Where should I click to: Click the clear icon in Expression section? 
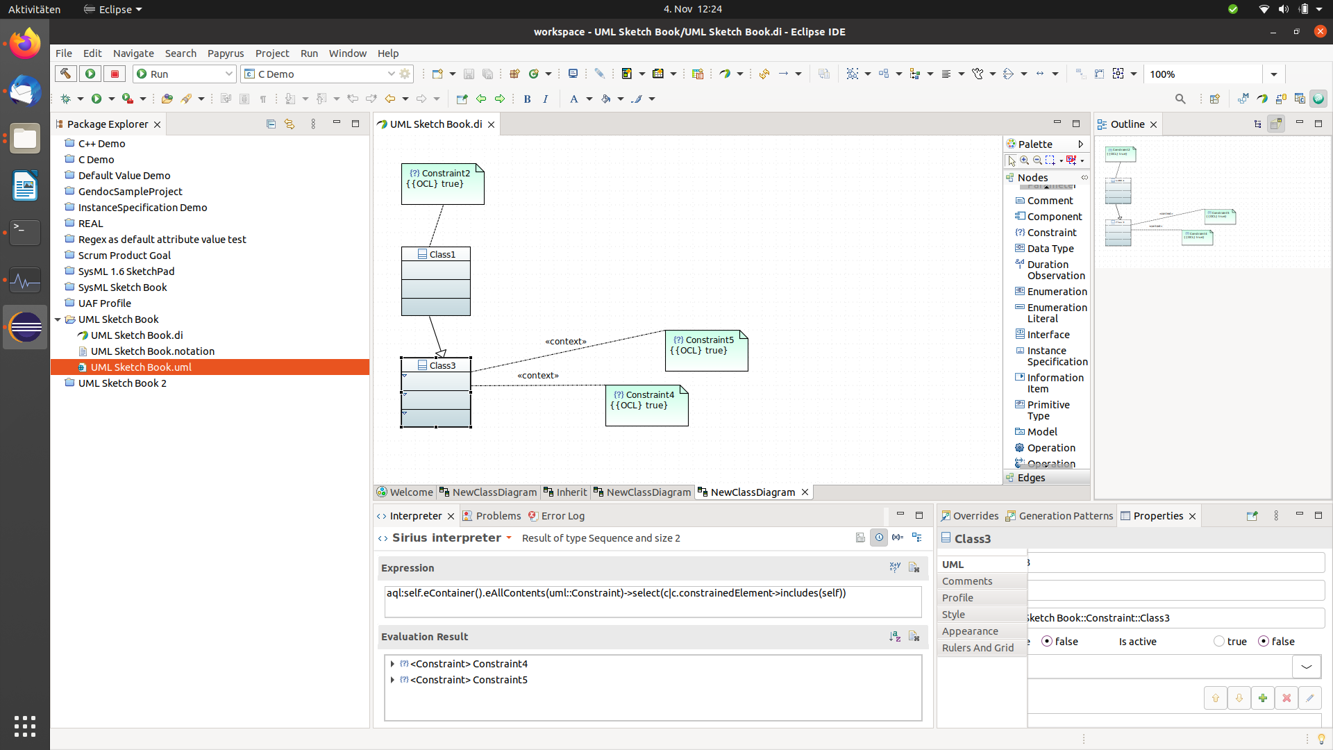[x=914, y=567]
